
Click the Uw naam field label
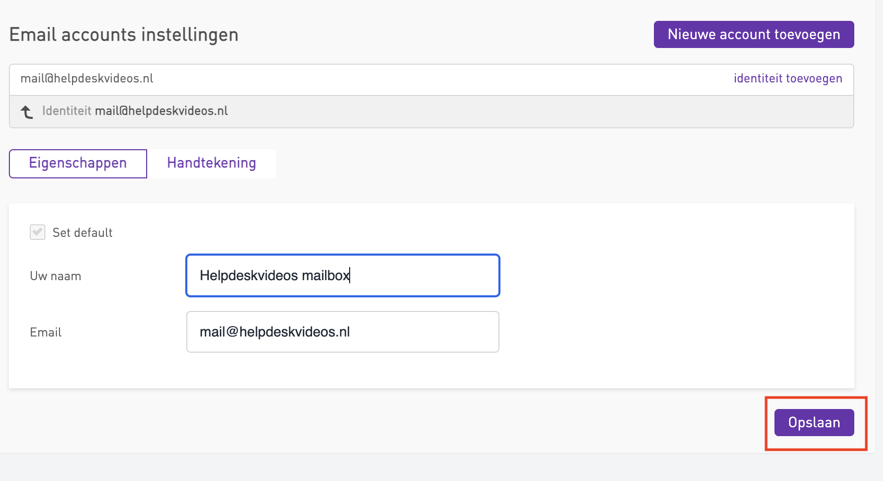coord(55,276)
